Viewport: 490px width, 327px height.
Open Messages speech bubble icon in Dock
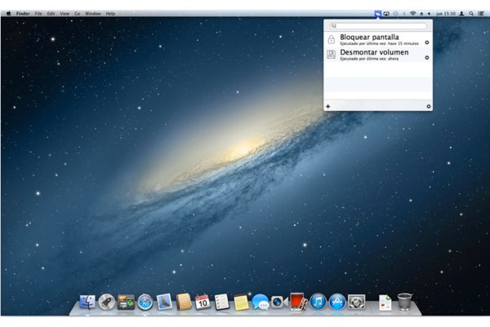pos(261,302)
